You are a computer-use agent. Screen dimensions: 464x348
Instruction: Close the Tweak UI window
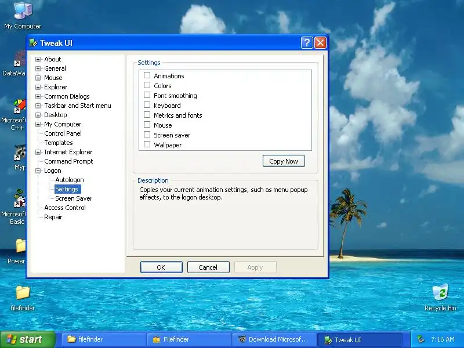click(x=320, y=42)
